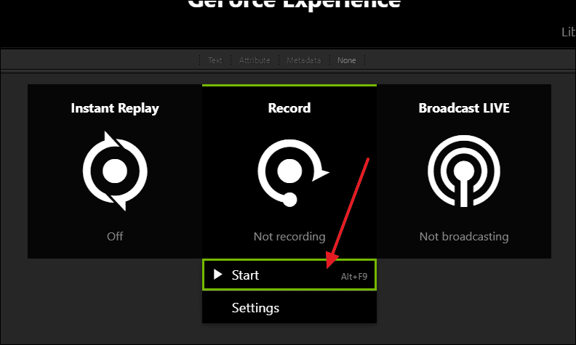Click the Not broadcasting status text
This screenshot has height=345, width=576.
[464, 237]
